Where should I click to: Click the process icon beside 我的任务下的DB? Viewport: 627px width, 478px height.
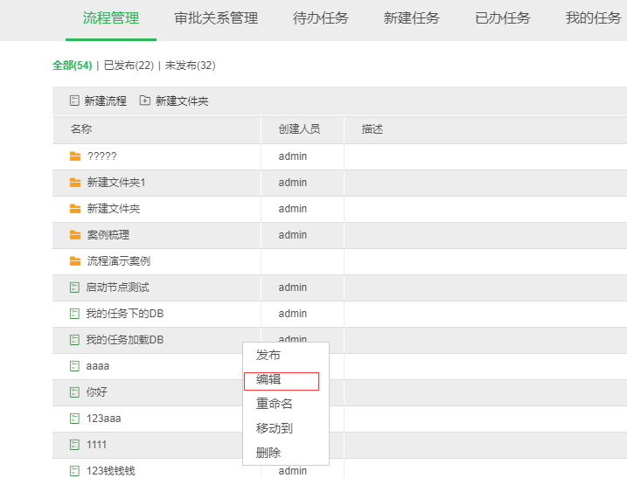(x=74, y=314)
